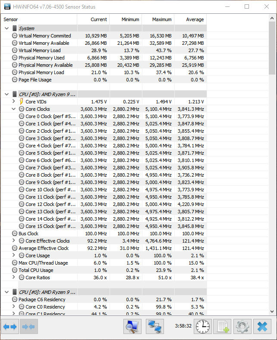Expand the Core Ratios row

pyautogui.click(x=14, y=278)
